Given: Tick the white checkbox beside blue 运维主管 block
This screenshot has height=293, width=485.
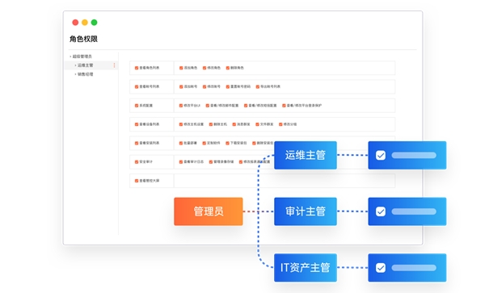Looking at the screenshot, I should click(x=381, y=155).
